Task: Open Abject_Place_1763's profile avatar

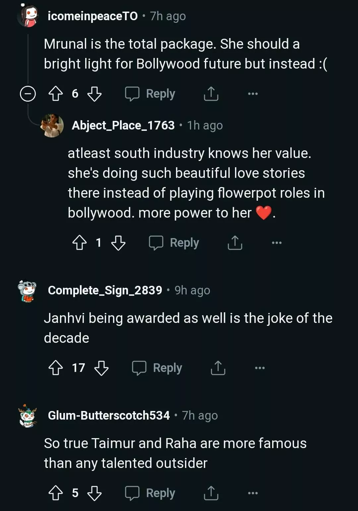Action: 52,126
